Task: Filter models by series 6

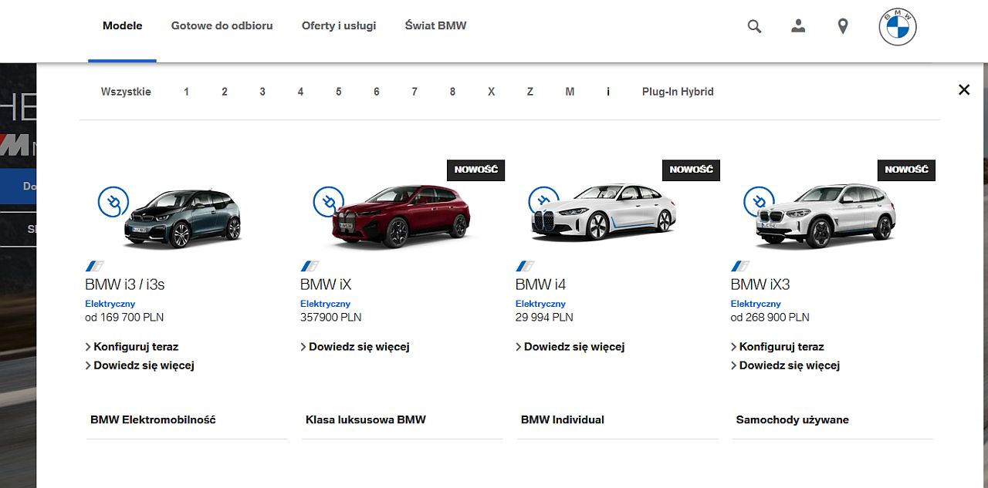Action: pyautogui.click(x=377, y=92)
